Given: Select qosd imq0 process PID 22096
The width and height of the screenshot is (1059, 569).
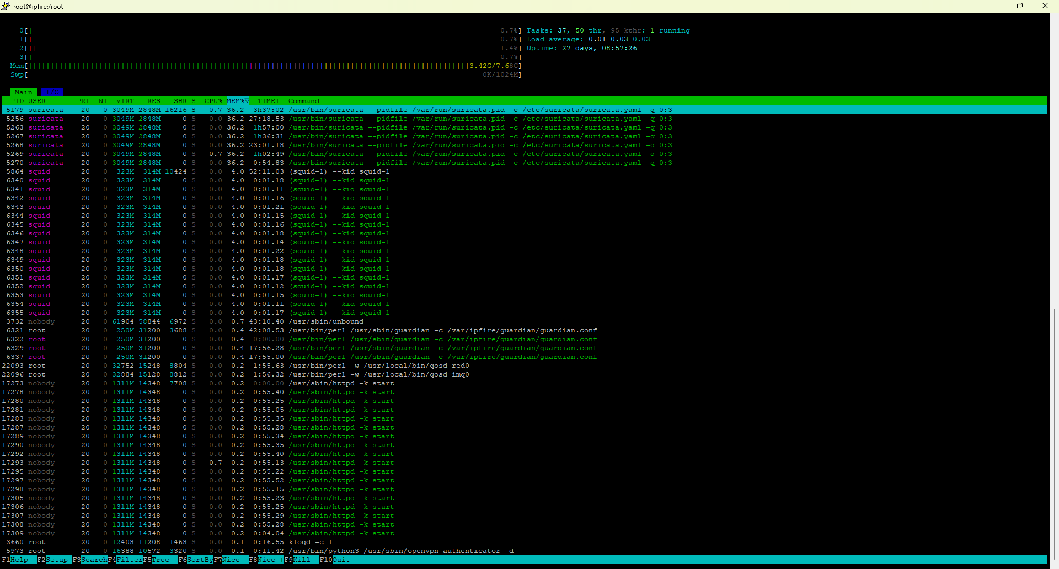Looking at the screenshot, I should [524, 374].
